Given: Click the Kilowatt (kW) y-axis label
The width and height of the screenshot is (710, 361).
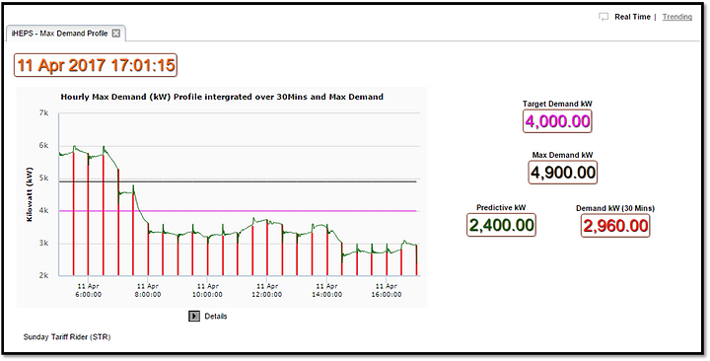Looking at the screenshot, I should (30, 194).
